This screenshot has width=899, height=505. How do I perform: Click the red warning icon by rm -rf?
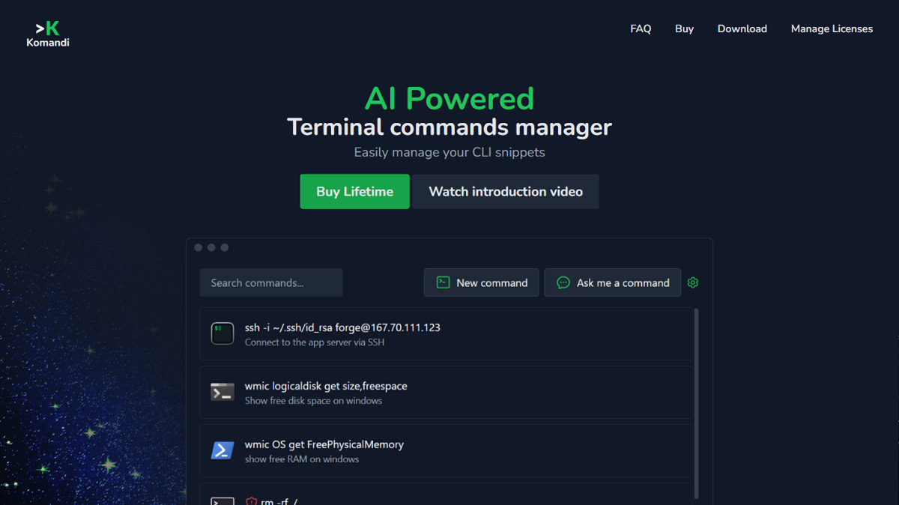pyautogui.click(x=252, y=501)
